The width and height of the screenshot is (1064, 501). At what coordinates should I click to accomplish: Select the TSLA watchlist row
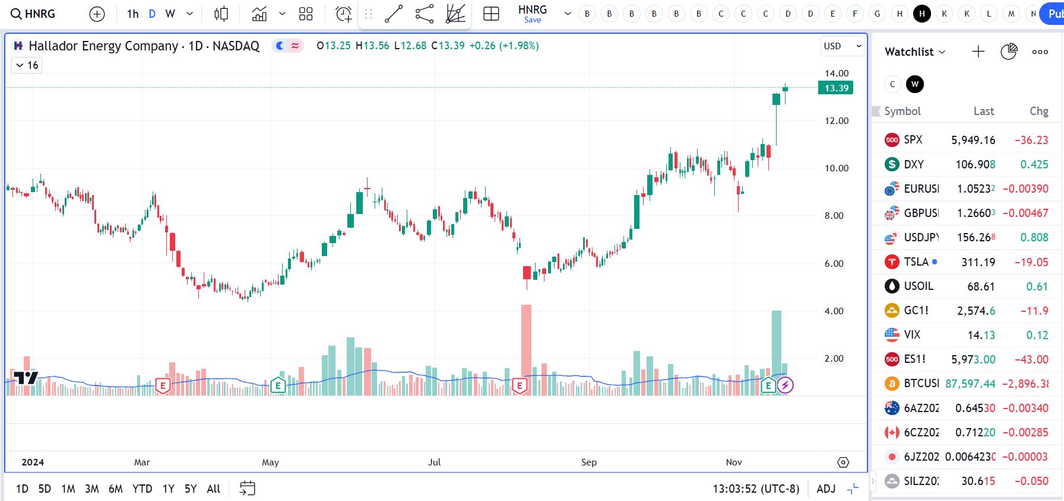966,261
